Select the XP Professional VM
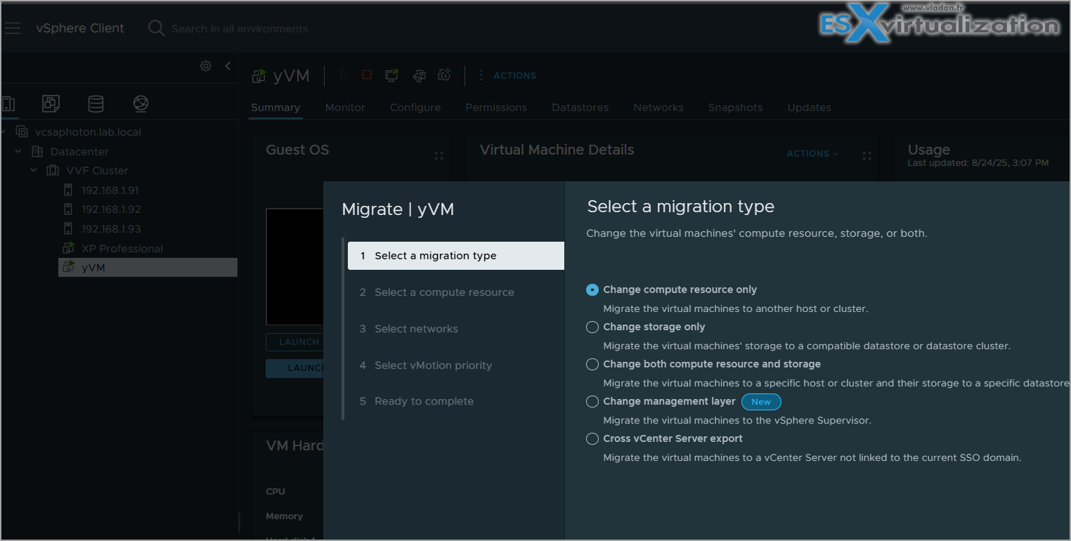This screenshot has width=1071, height=541. coord(122,249)
